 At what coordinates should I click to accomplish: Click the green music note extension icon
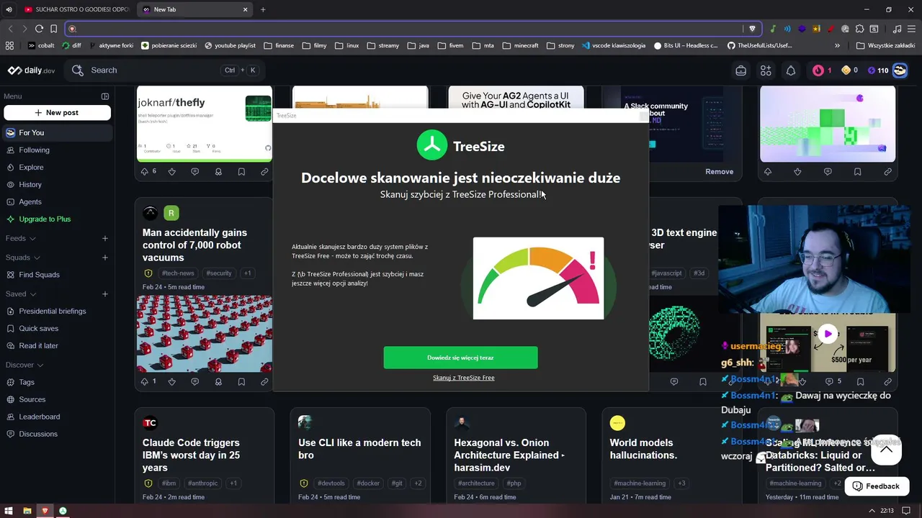[773, 29]
